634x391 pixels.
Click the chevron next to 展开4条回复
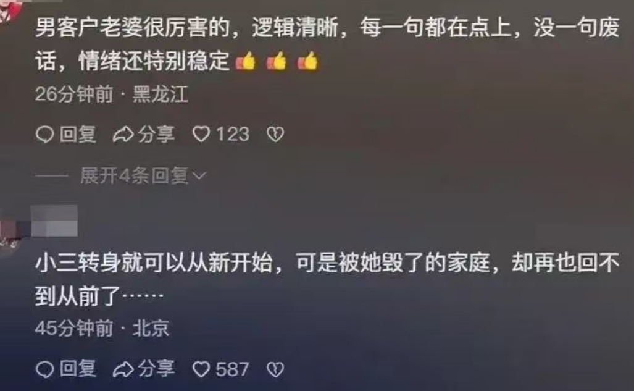pyautogui.click(x=199, y=175)
